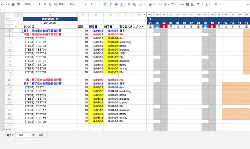Click the print icon
The height and width of the screenshot is (149, 250).
[13, 4]
